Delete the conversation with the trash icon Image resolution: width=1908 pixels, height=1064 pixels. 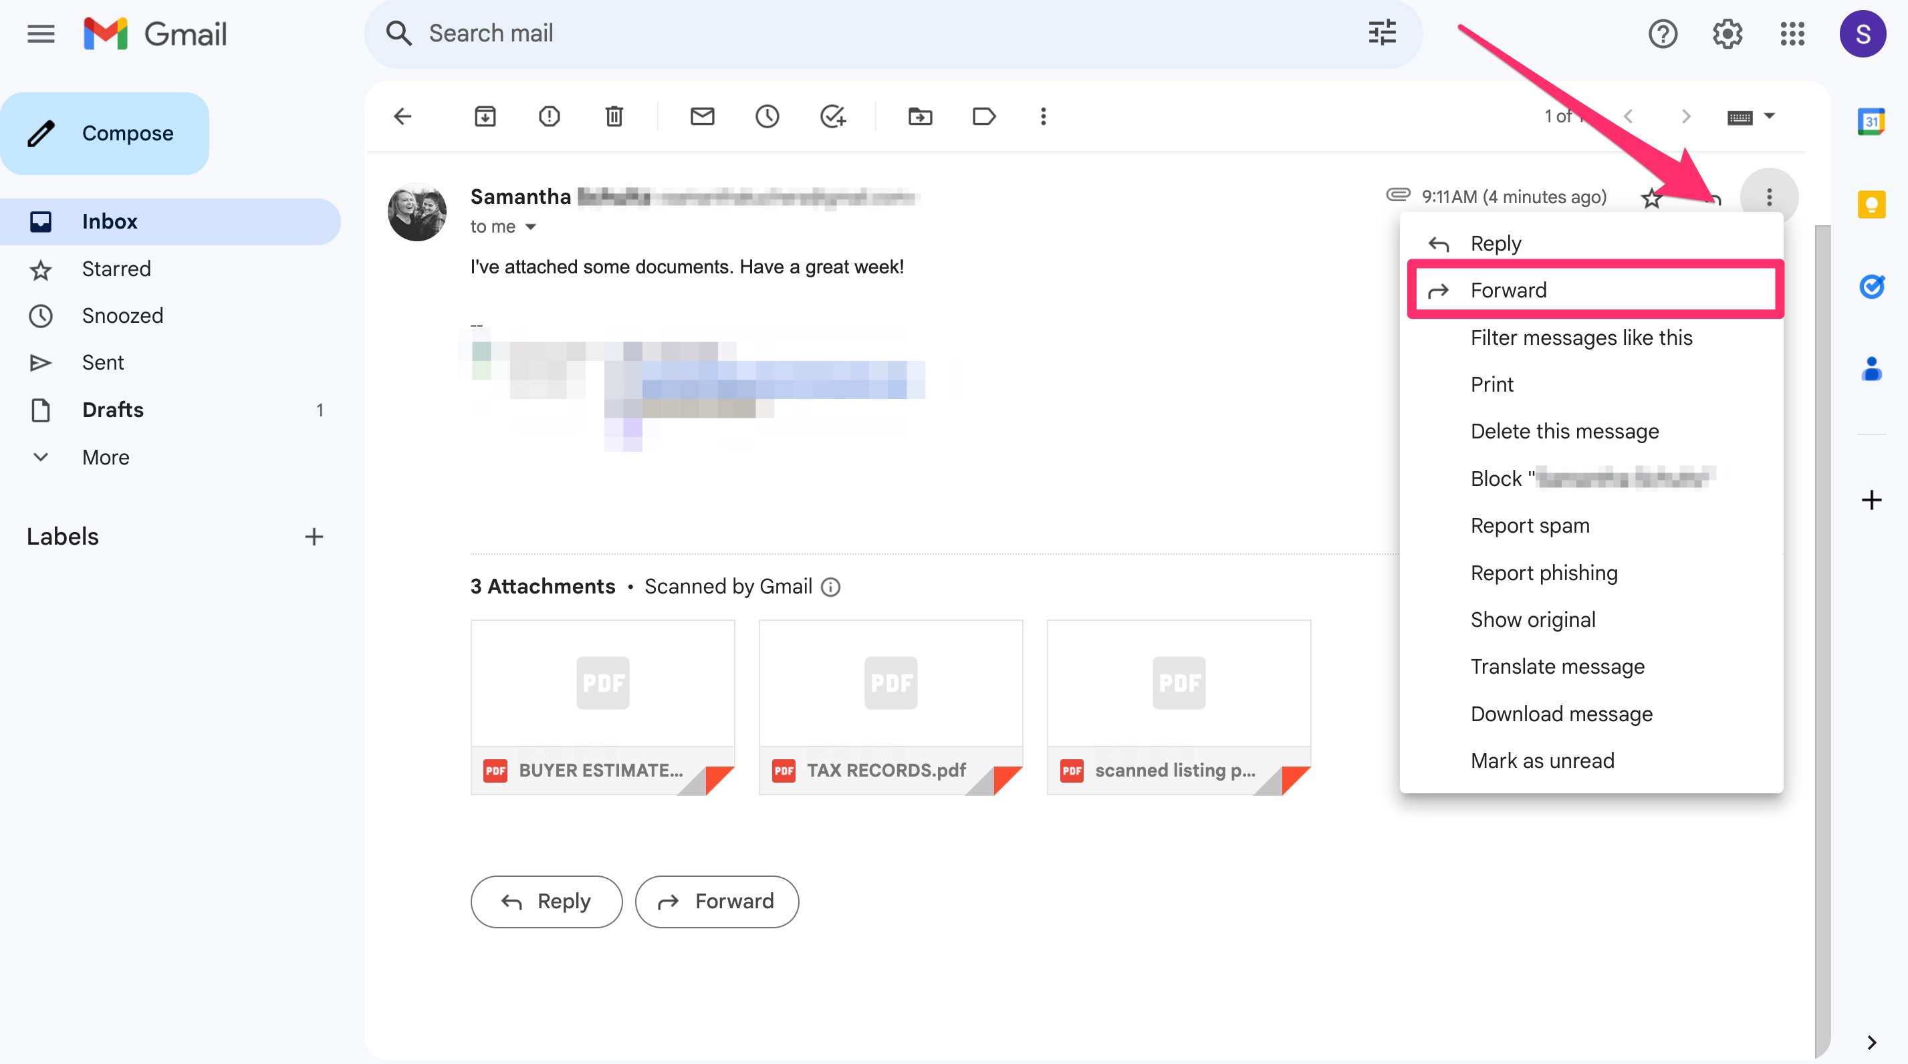[x=613, y=116]
